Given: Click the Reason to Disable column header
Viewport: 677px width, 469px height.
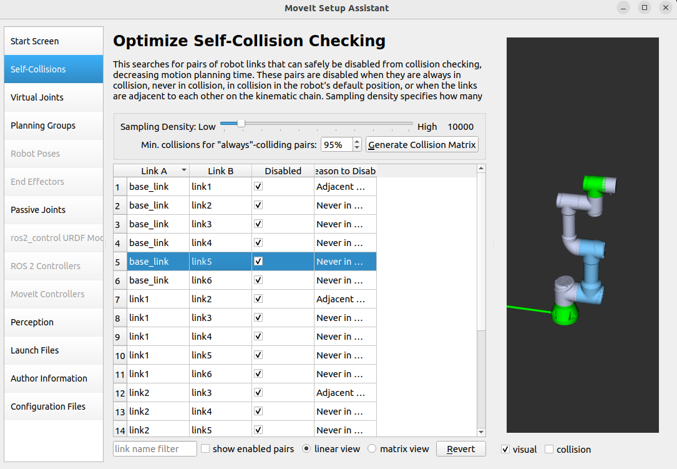Looking at the screenshot, I should (x=345, y=170).
